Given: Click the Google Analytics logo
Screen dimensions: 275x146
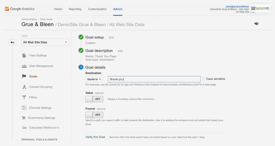Looking at the screenshot, I should [20, 9].
